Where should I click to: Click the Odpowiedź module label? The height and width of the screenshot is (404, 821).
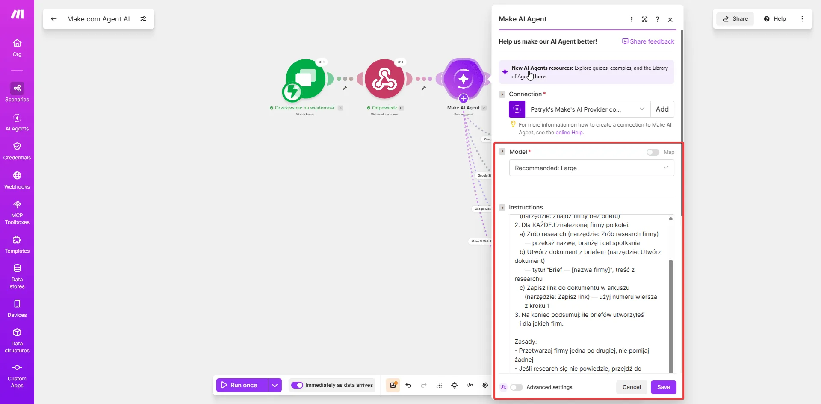tap(384, 108)
